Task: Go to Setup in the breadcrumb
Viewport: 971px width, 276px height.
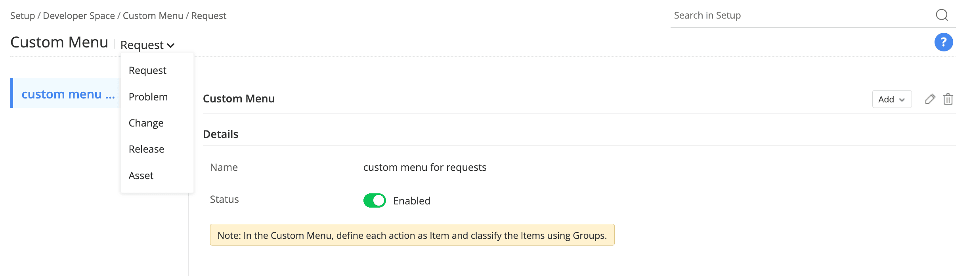Action: (x=23, y=16)
